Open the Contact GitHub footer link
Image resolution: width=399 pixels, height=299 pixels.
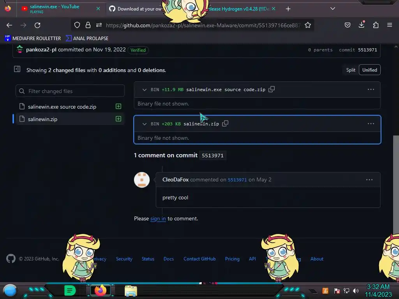[199, 259]
